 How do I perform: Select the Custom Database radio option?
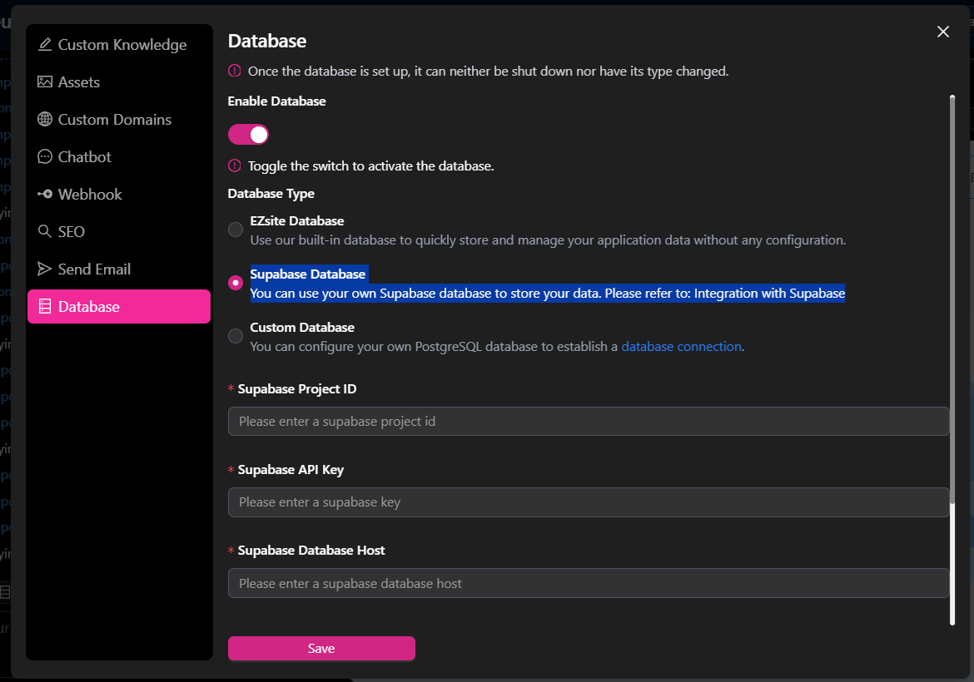tap(236, 336)
